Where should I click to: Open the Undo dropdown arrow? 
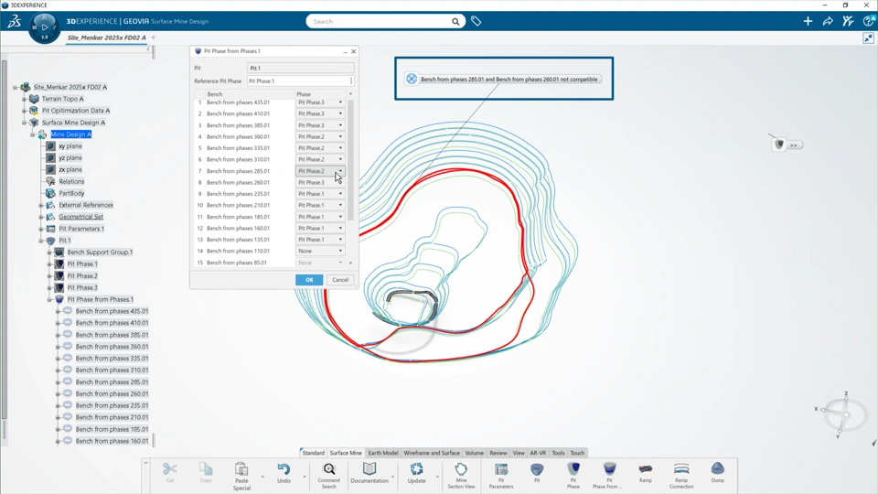pyautogui.click(x=305, y=477)
